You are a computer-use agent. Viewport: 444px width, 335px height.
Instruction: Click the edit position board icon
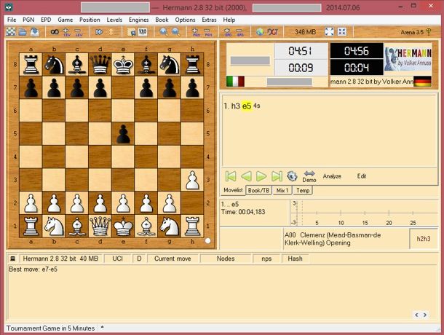click(132, 32)
